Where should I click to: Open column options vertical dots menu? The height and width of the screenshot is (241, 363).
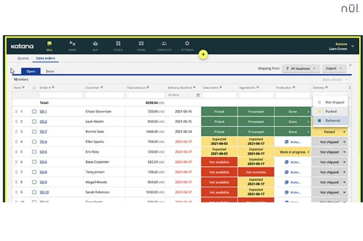[349, 88]
